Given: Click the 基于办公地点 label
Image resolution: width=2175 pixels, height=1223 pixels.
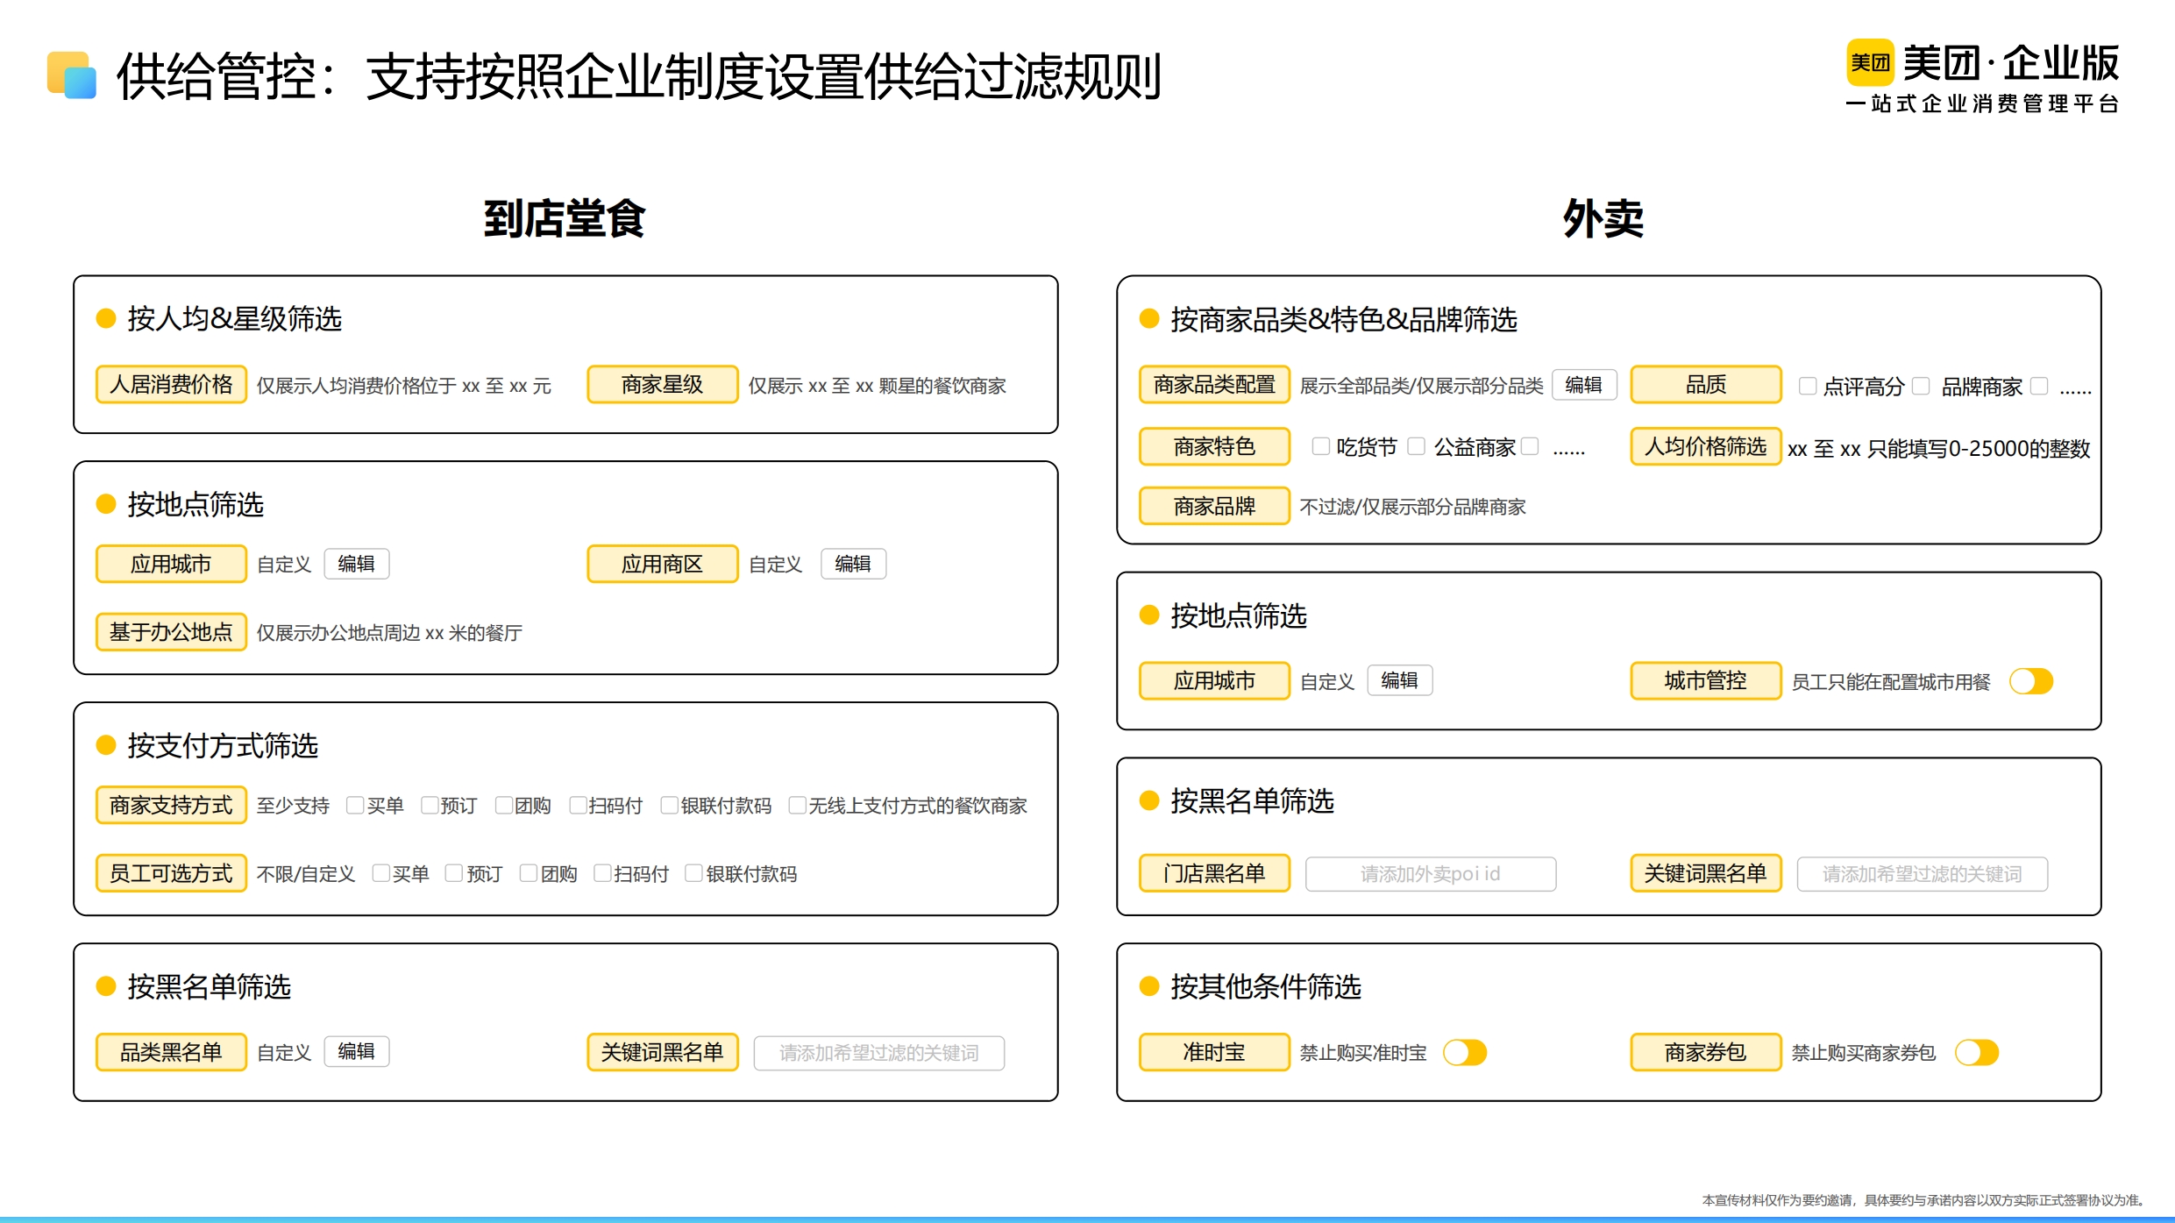Looking at the screenshot, I should tap(171, 631).
